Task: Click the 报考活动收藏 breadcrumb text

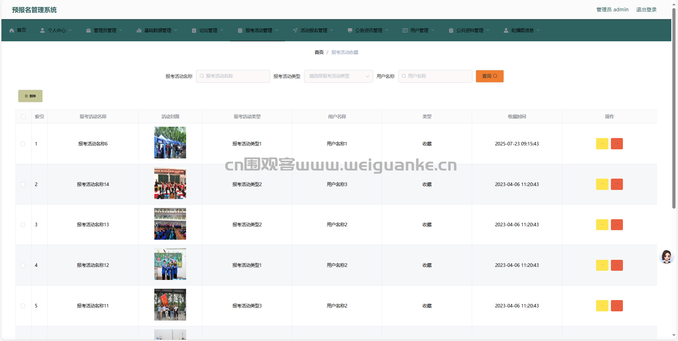Action: pos(345,52)
